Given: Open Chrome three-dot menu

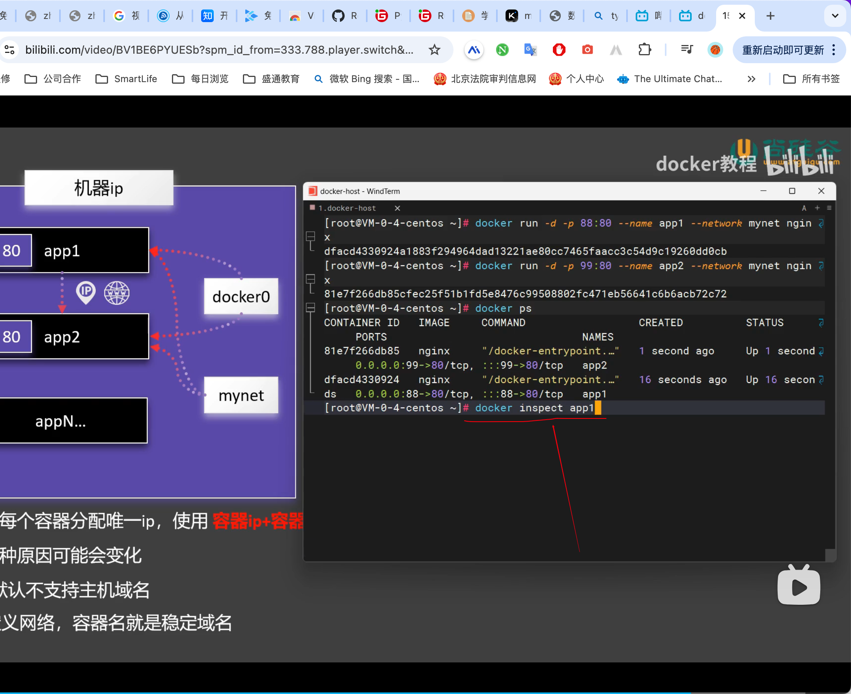Looking at the screenshot, I should click(x=834, y=50).
